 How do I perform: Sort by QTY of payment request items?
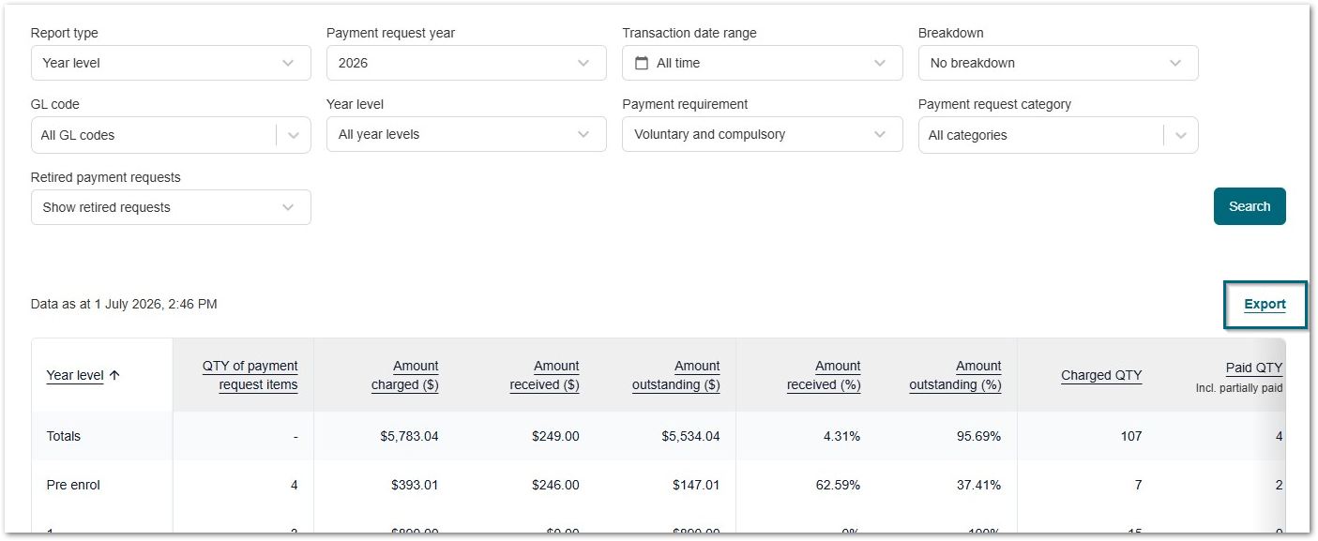coord(250,375)
